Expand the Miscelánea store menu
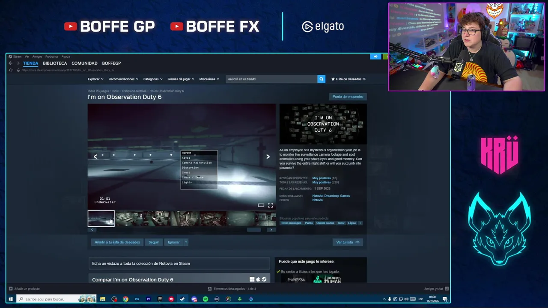The width and height of the screenshot is (548, 308). pos(209,79)
